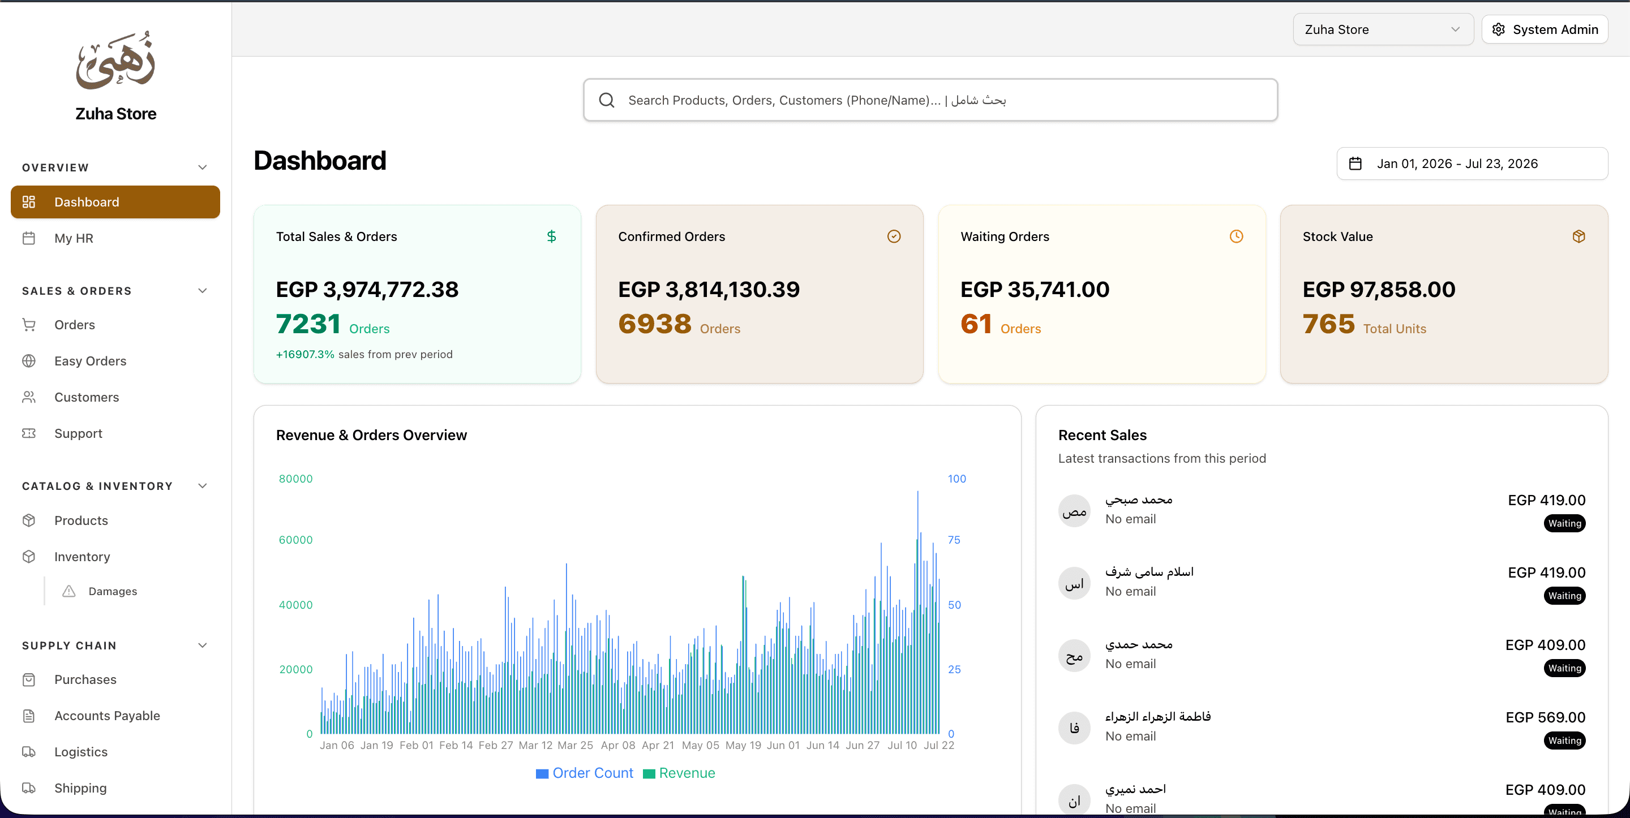This screenshot has height=818, width=1630.
Task: Click avatar for اسلام سامى شرف
Action: point(1074,583)
